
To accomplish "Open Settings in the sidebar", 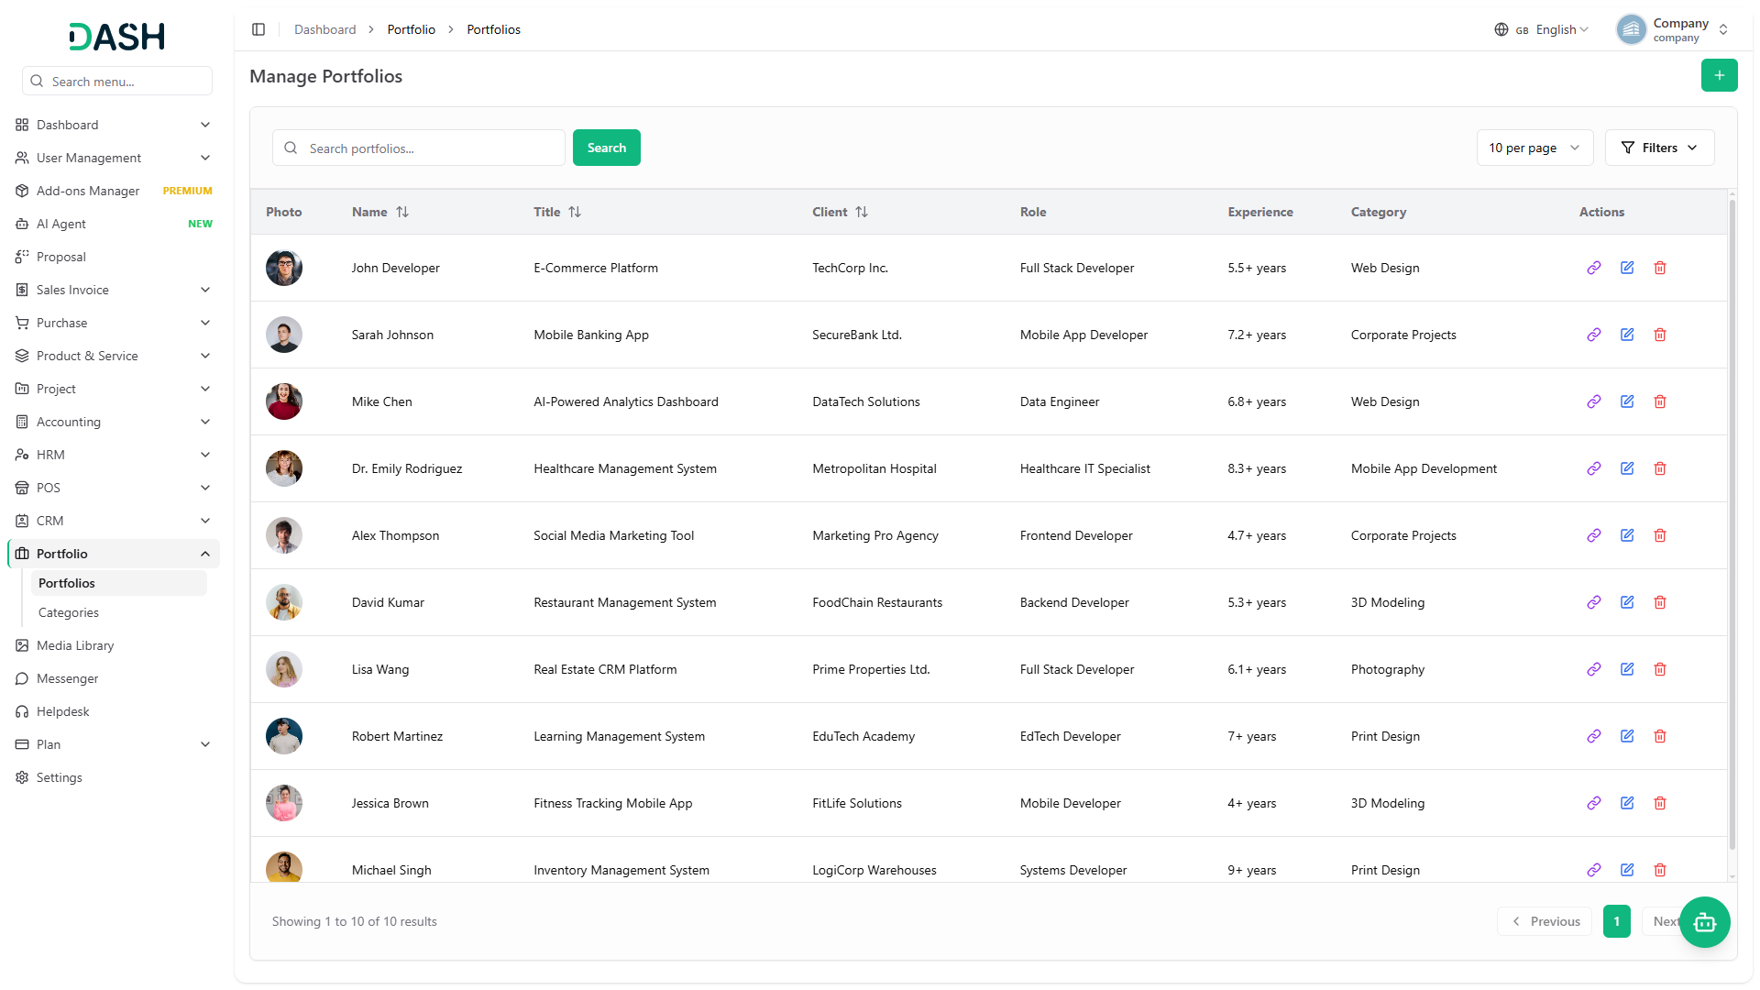I will 114,777.
